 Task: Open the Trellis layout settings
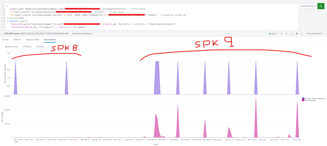[x=40, y=47]
